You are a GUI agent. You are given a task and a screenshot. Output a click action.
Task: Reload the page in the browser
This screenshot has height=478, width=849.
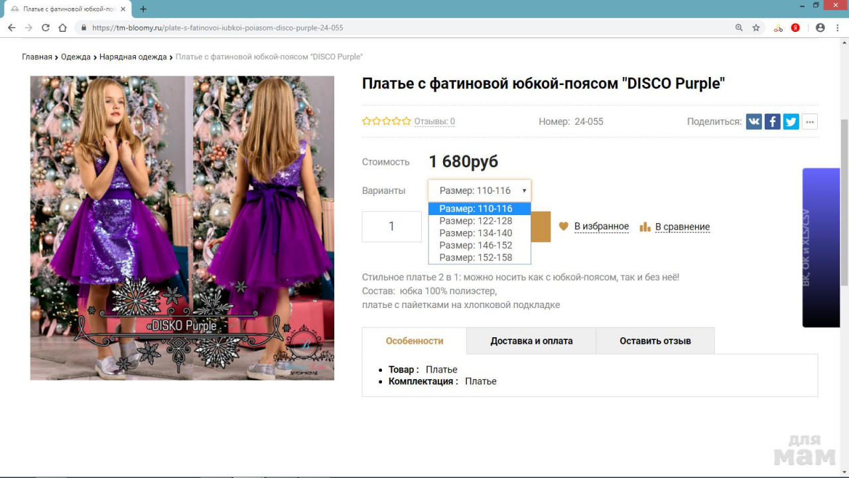[46, 28]
